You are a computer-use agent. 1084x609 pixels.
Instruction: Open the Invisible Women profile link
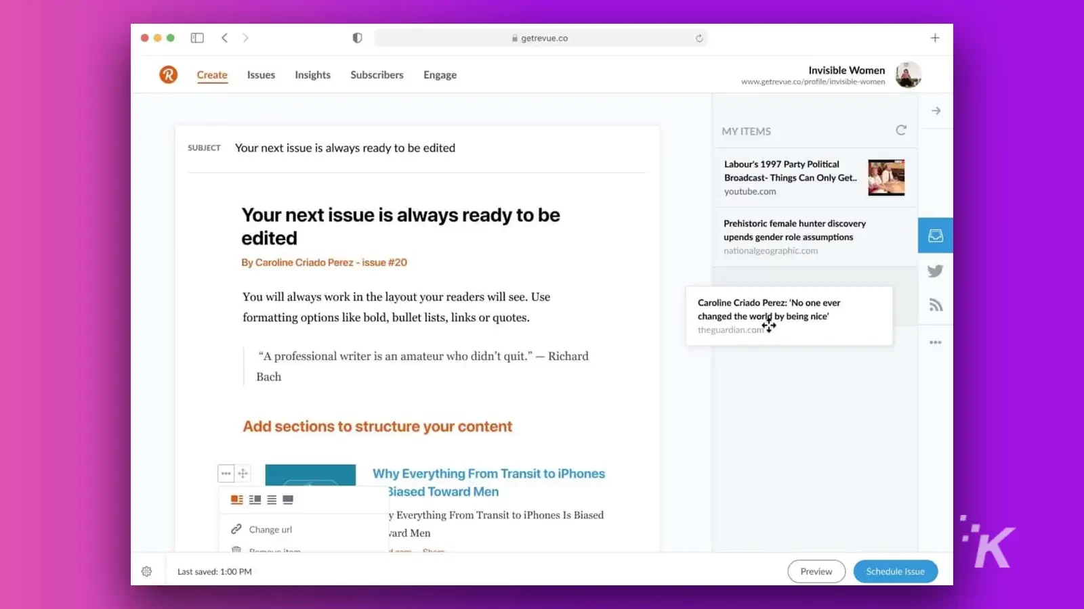click(813, 82)
